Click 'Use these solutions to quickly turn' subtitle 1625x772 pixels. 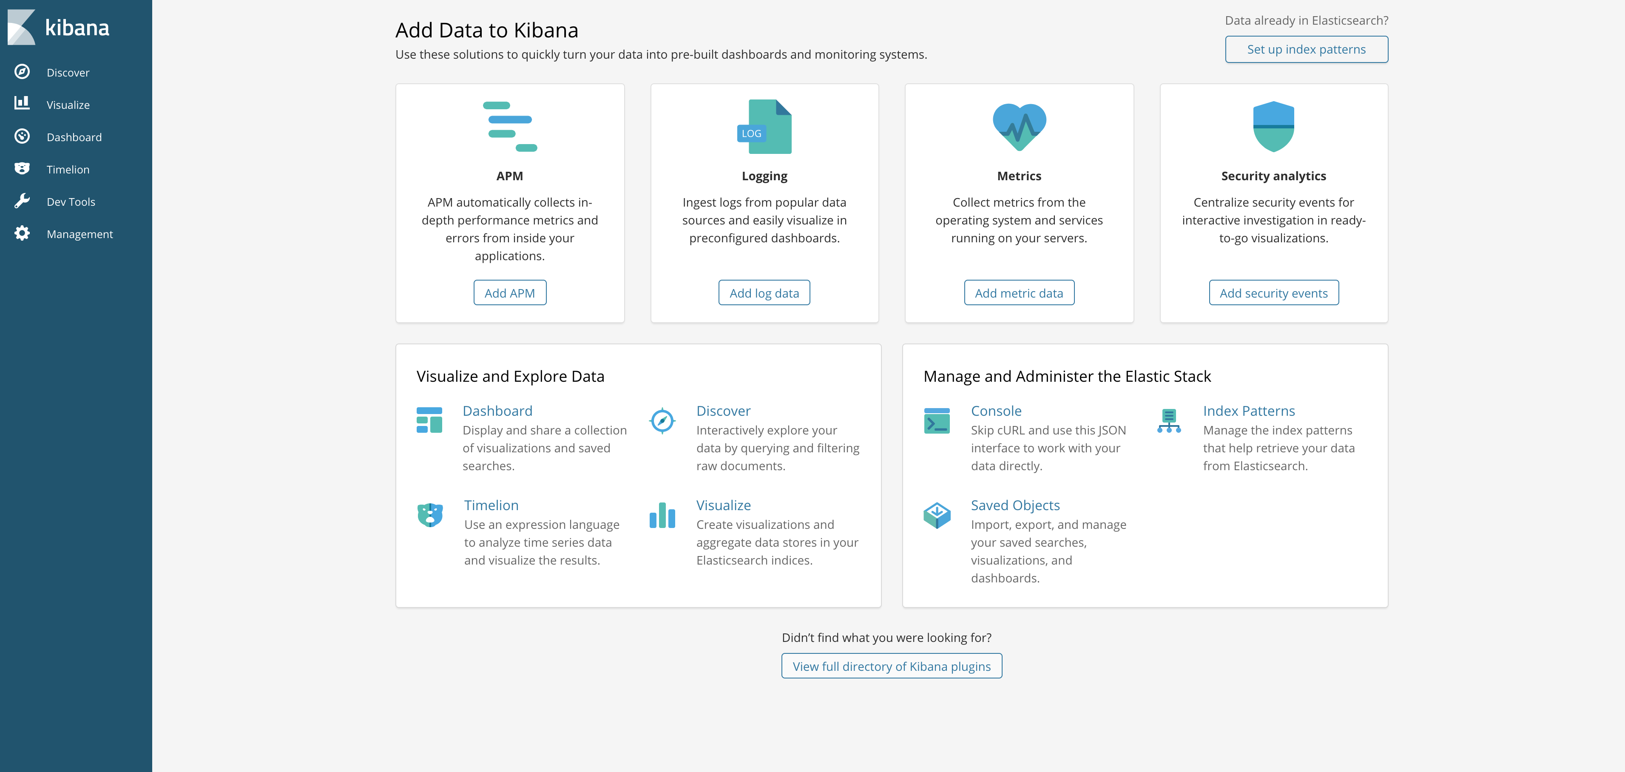click(x=661, y=54)
